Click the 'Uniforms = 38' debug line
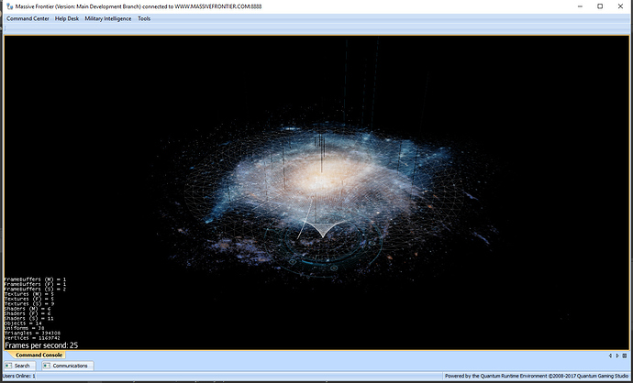This screenshot has width=633, height=383. (24, 328)
